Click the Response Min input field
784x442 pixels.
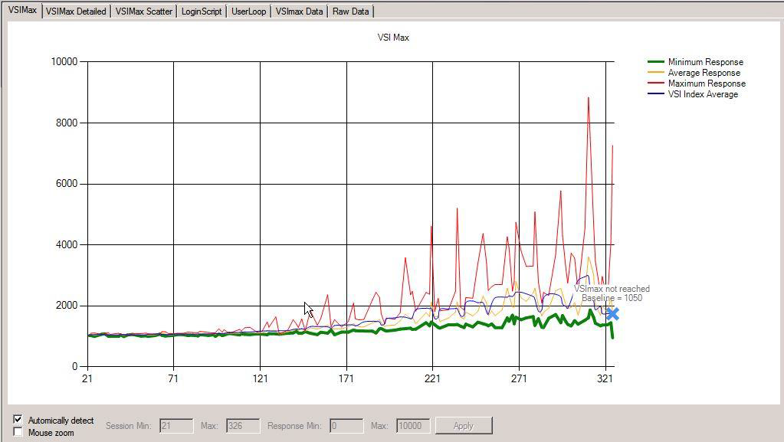click(x=346, y=425)
